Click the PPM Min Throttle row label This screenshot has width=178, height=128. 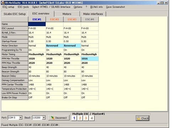(15, 59)
